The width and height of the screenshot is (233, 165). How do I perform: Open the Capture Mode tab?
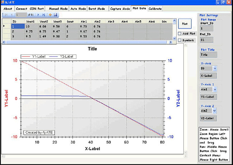click(120, 9)
